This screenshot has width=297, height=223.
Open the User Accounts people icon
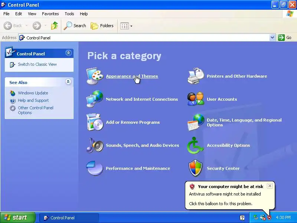click(x=196, y=99)
